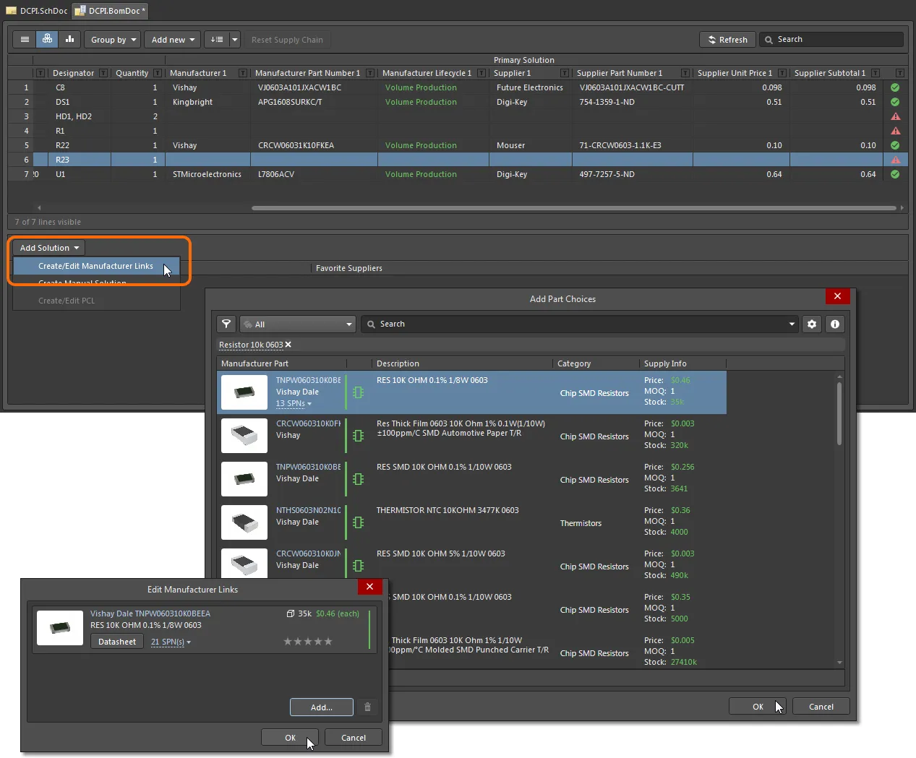This screenshot has height=758, width=916.
Task: Open the Add new dropdown
Action: (x=172, y=40)
